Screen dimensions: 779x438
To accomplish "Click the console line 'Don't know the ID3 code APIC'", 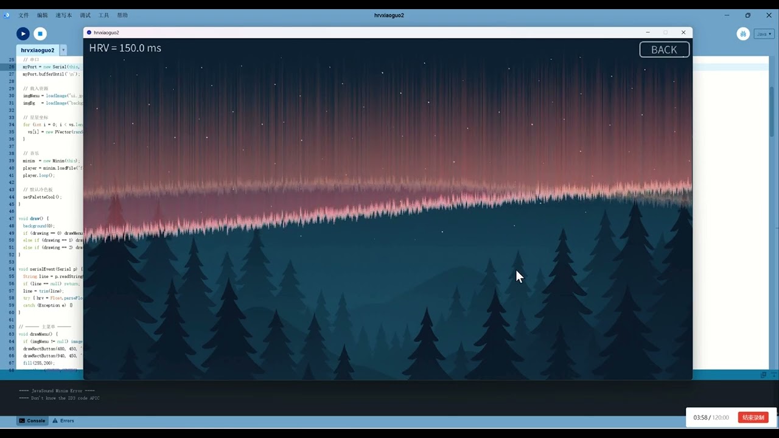I will 59,398.
